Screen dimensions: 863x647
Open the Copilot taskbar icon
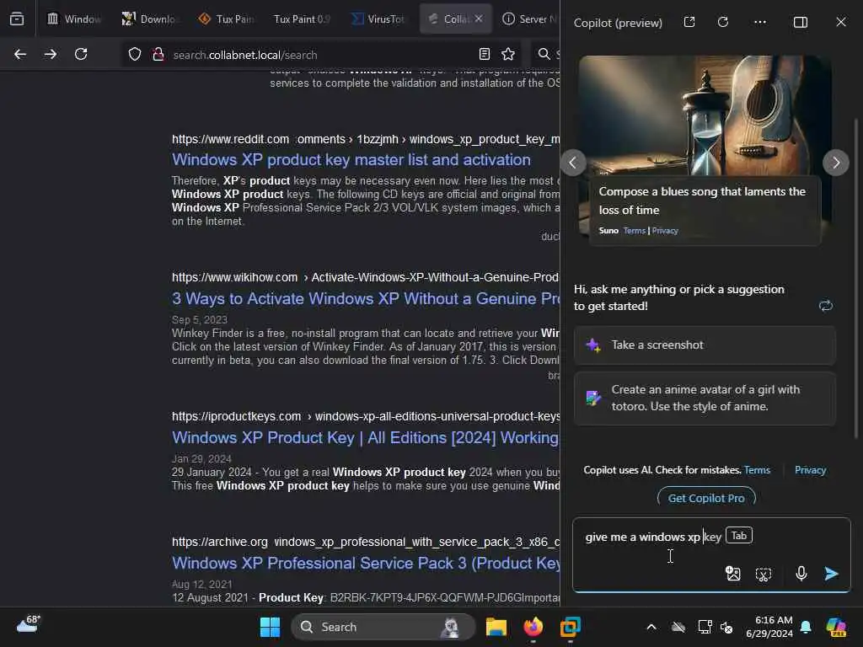[836, 627]
